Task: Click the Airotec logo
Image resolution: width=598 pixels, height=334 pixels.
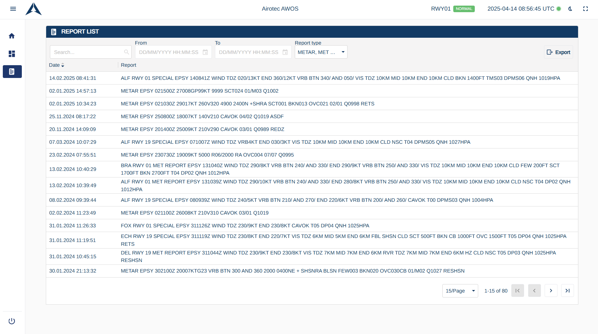Action: tap(33, 9)
